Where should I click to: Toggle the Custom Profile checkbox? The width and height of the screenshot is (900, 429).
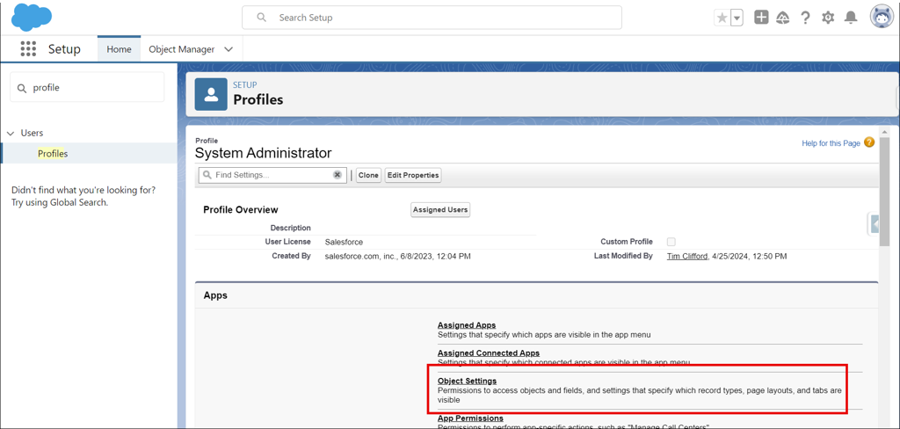click(671, 242)
